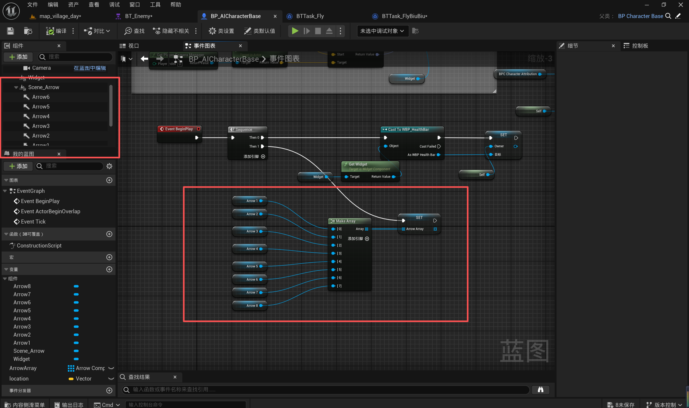Open My Blueprint settings gear
The width and height of the screenshot is (689, 408).
coord(109,166)
